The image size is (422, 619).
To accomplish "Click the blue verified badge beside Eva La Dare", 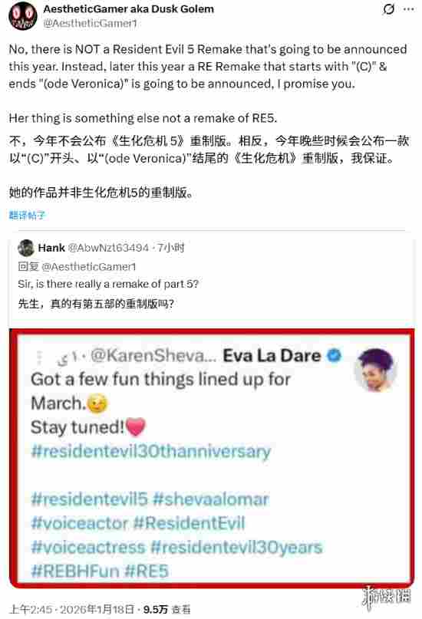I will (x=334, y=355).
